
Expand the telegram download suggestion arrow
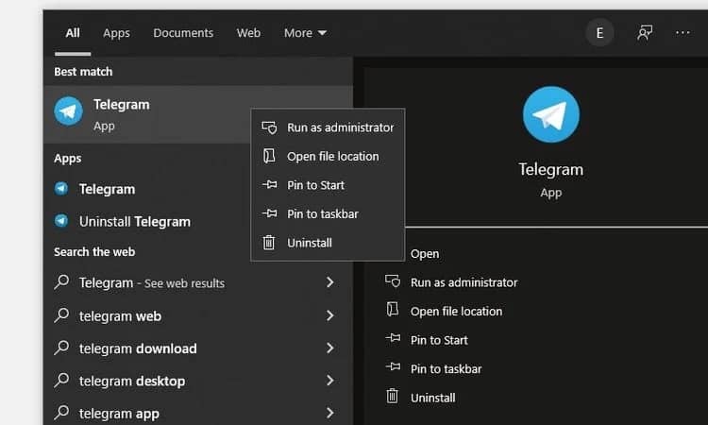(330, 348)
